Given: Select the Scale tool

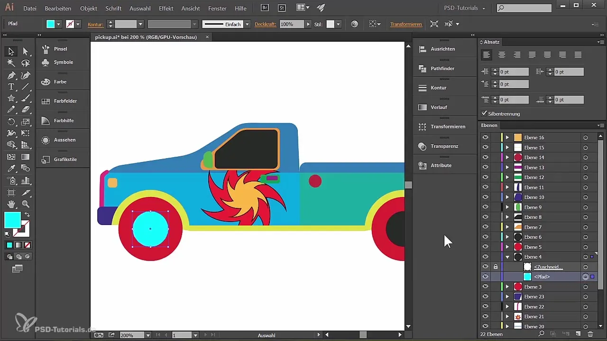Looking at the screenshot, I should coord(26,122).
